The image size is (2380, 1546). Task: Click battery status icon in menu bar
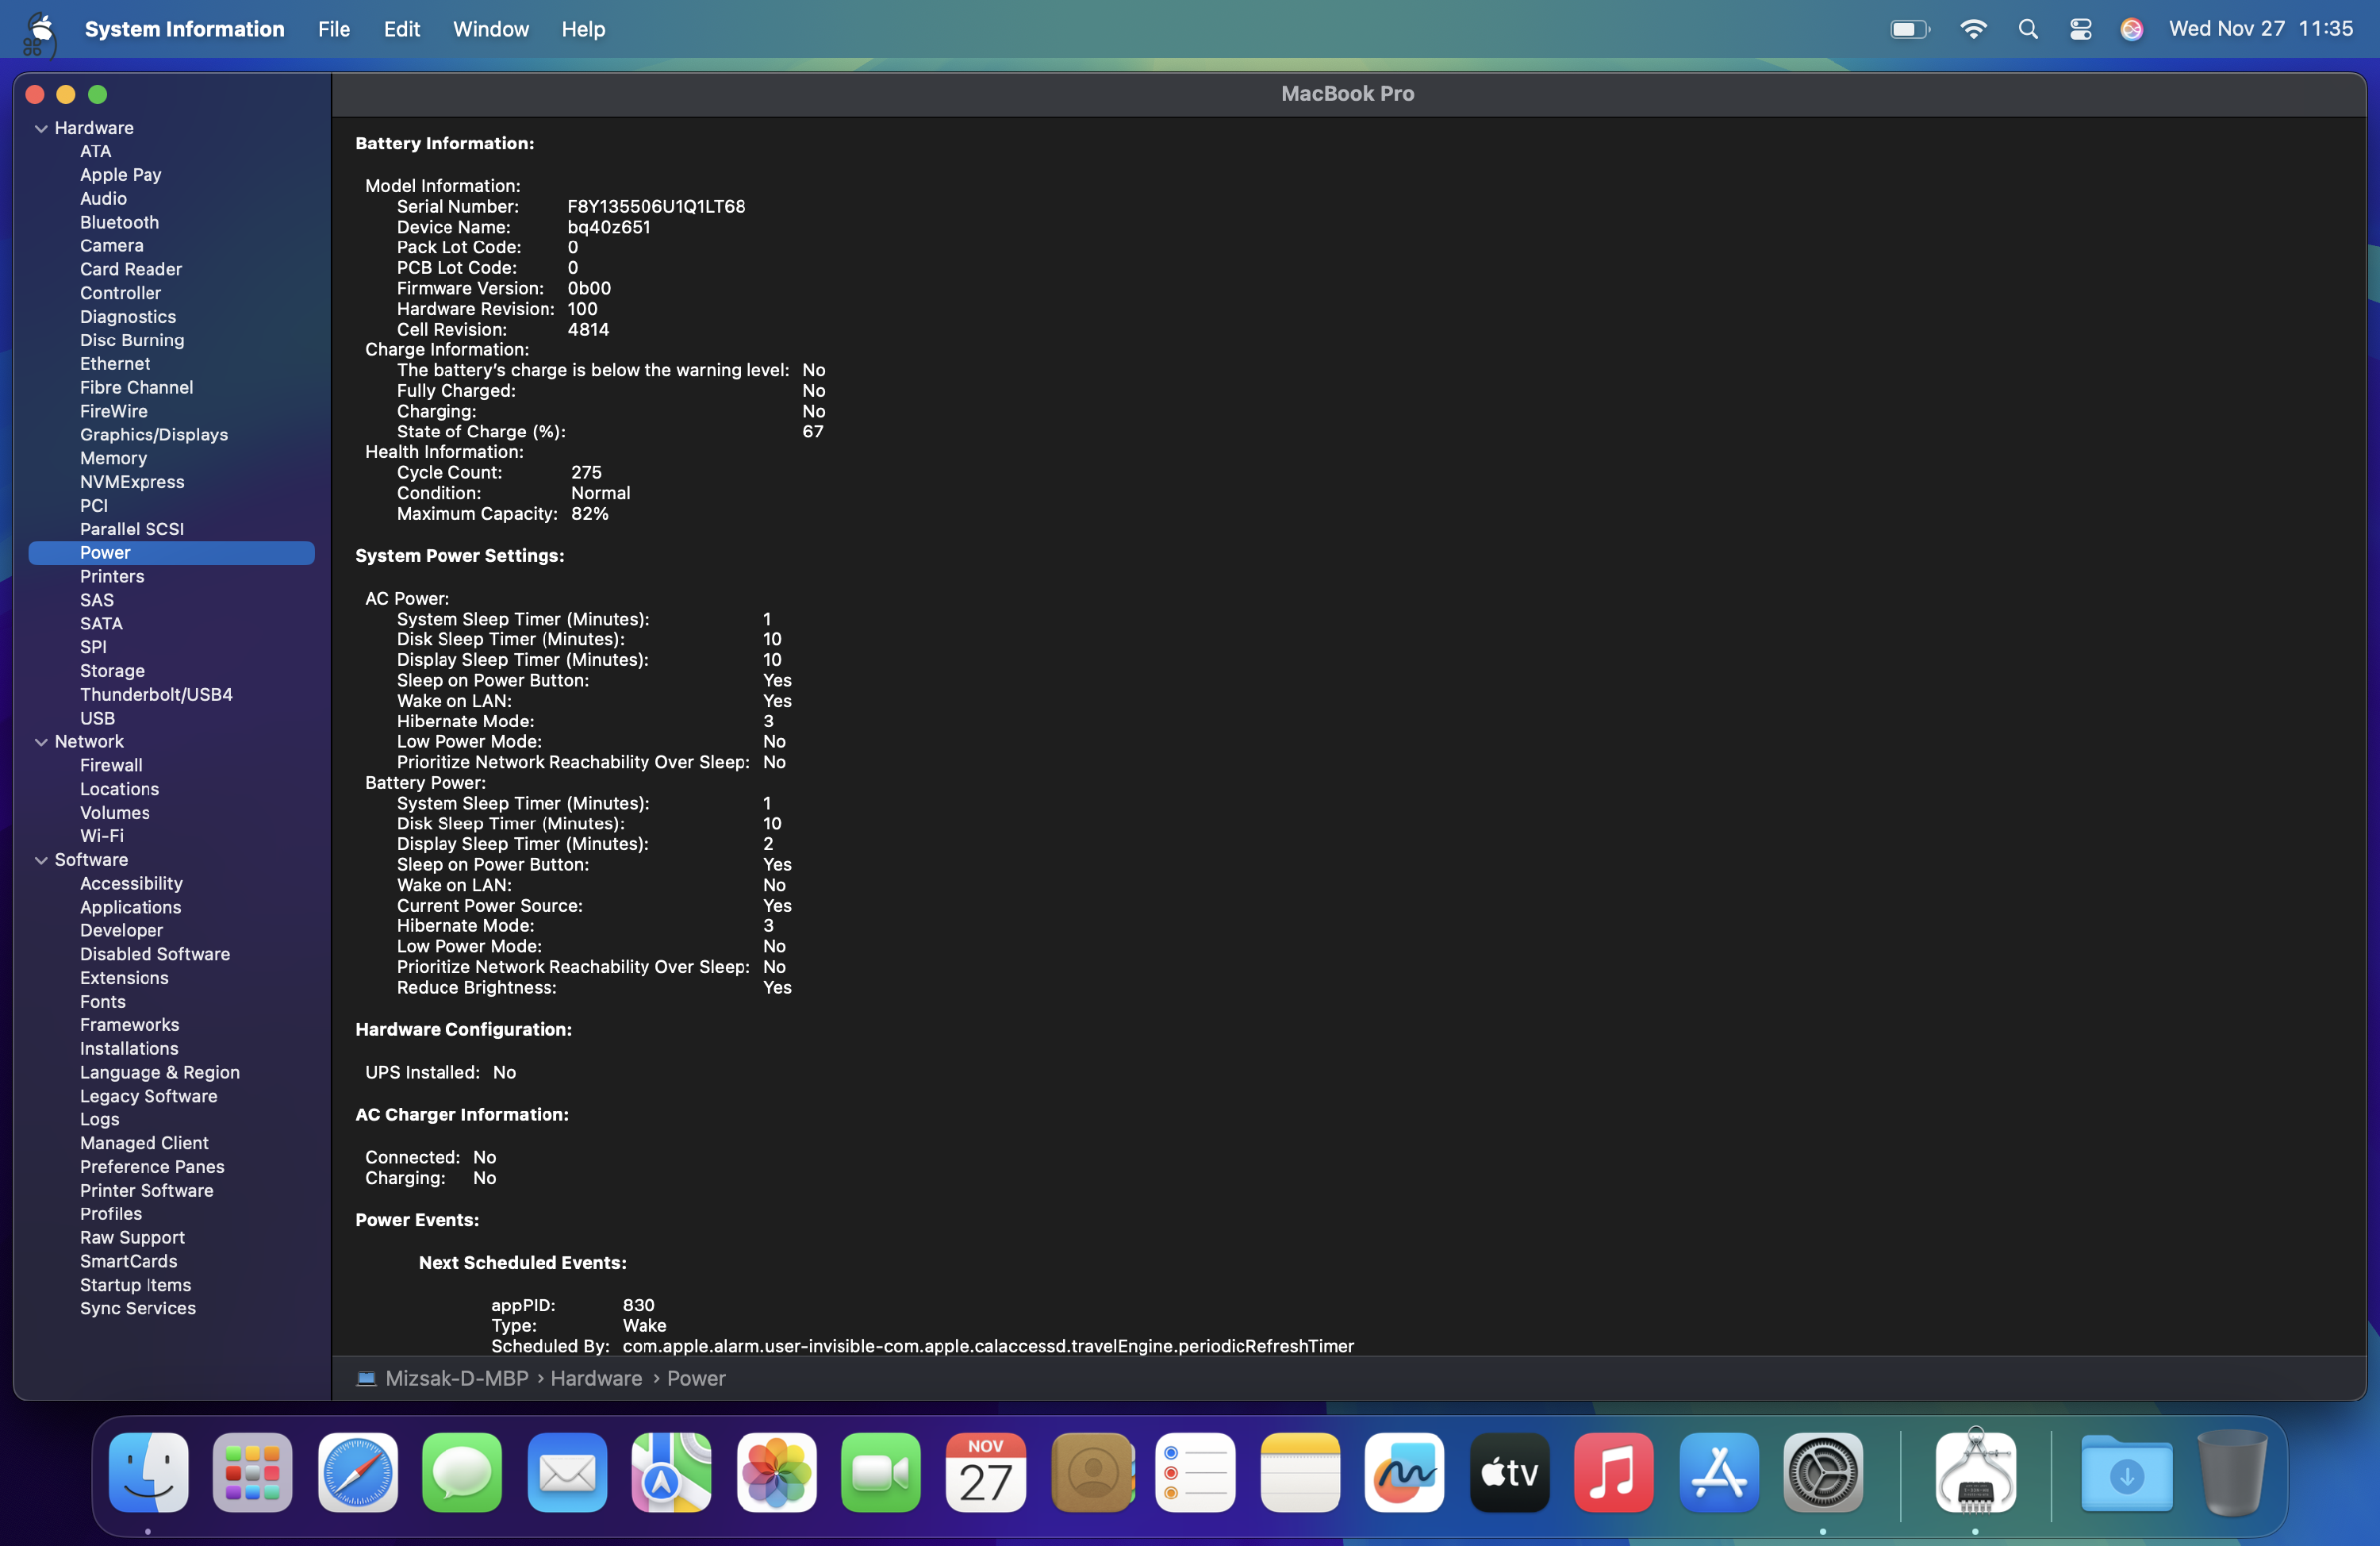pyautogui.click(x=1909, y=29)
